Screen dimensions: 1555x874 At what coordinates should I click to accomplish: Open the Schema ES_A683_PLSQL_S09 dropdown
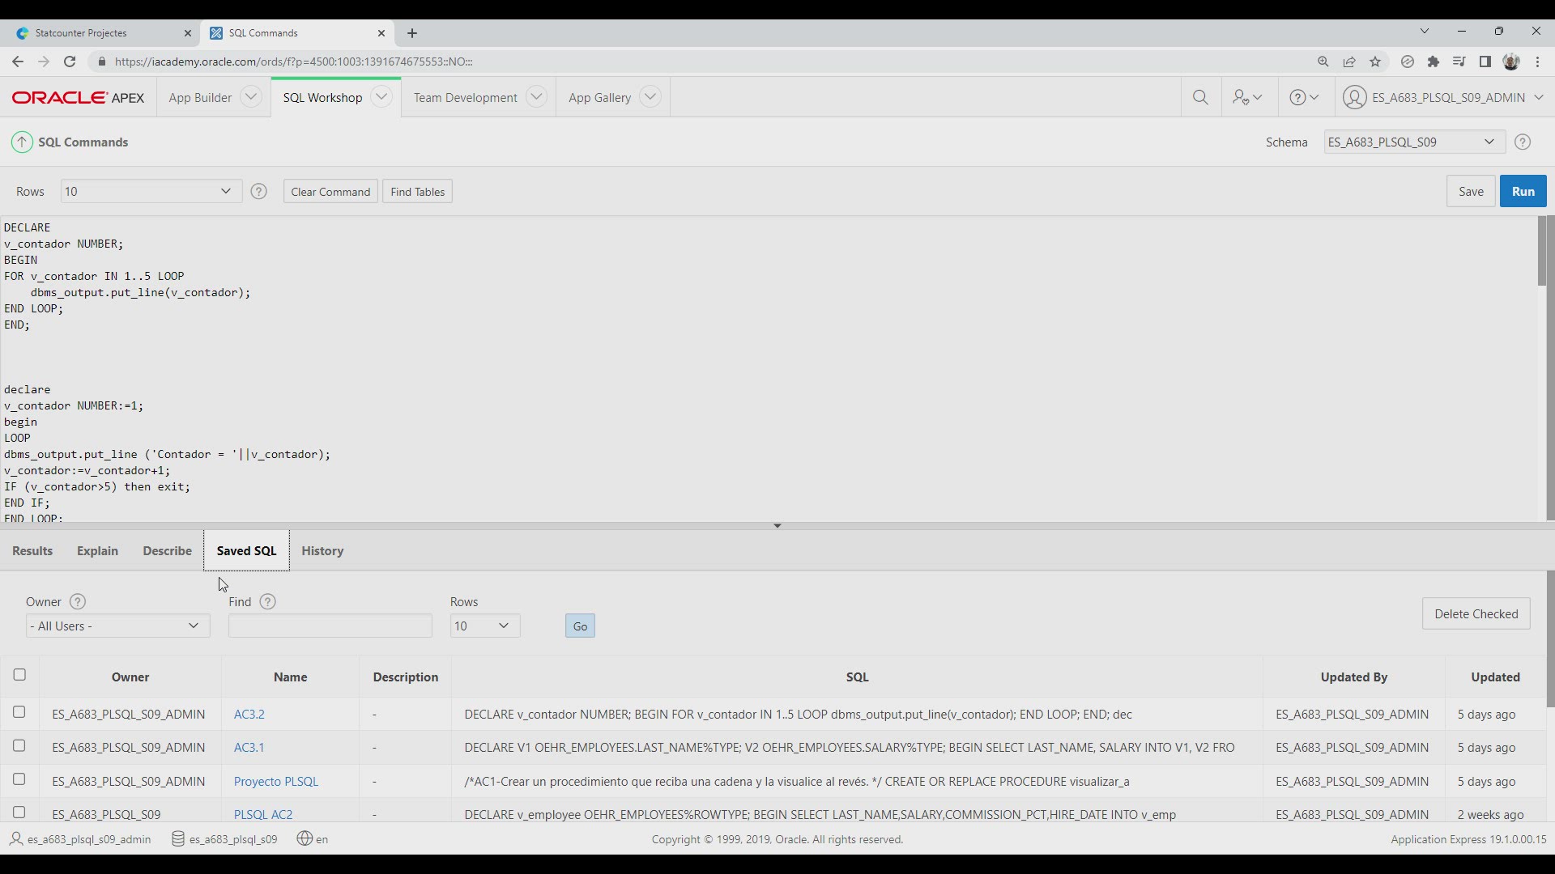(1414, 142)
